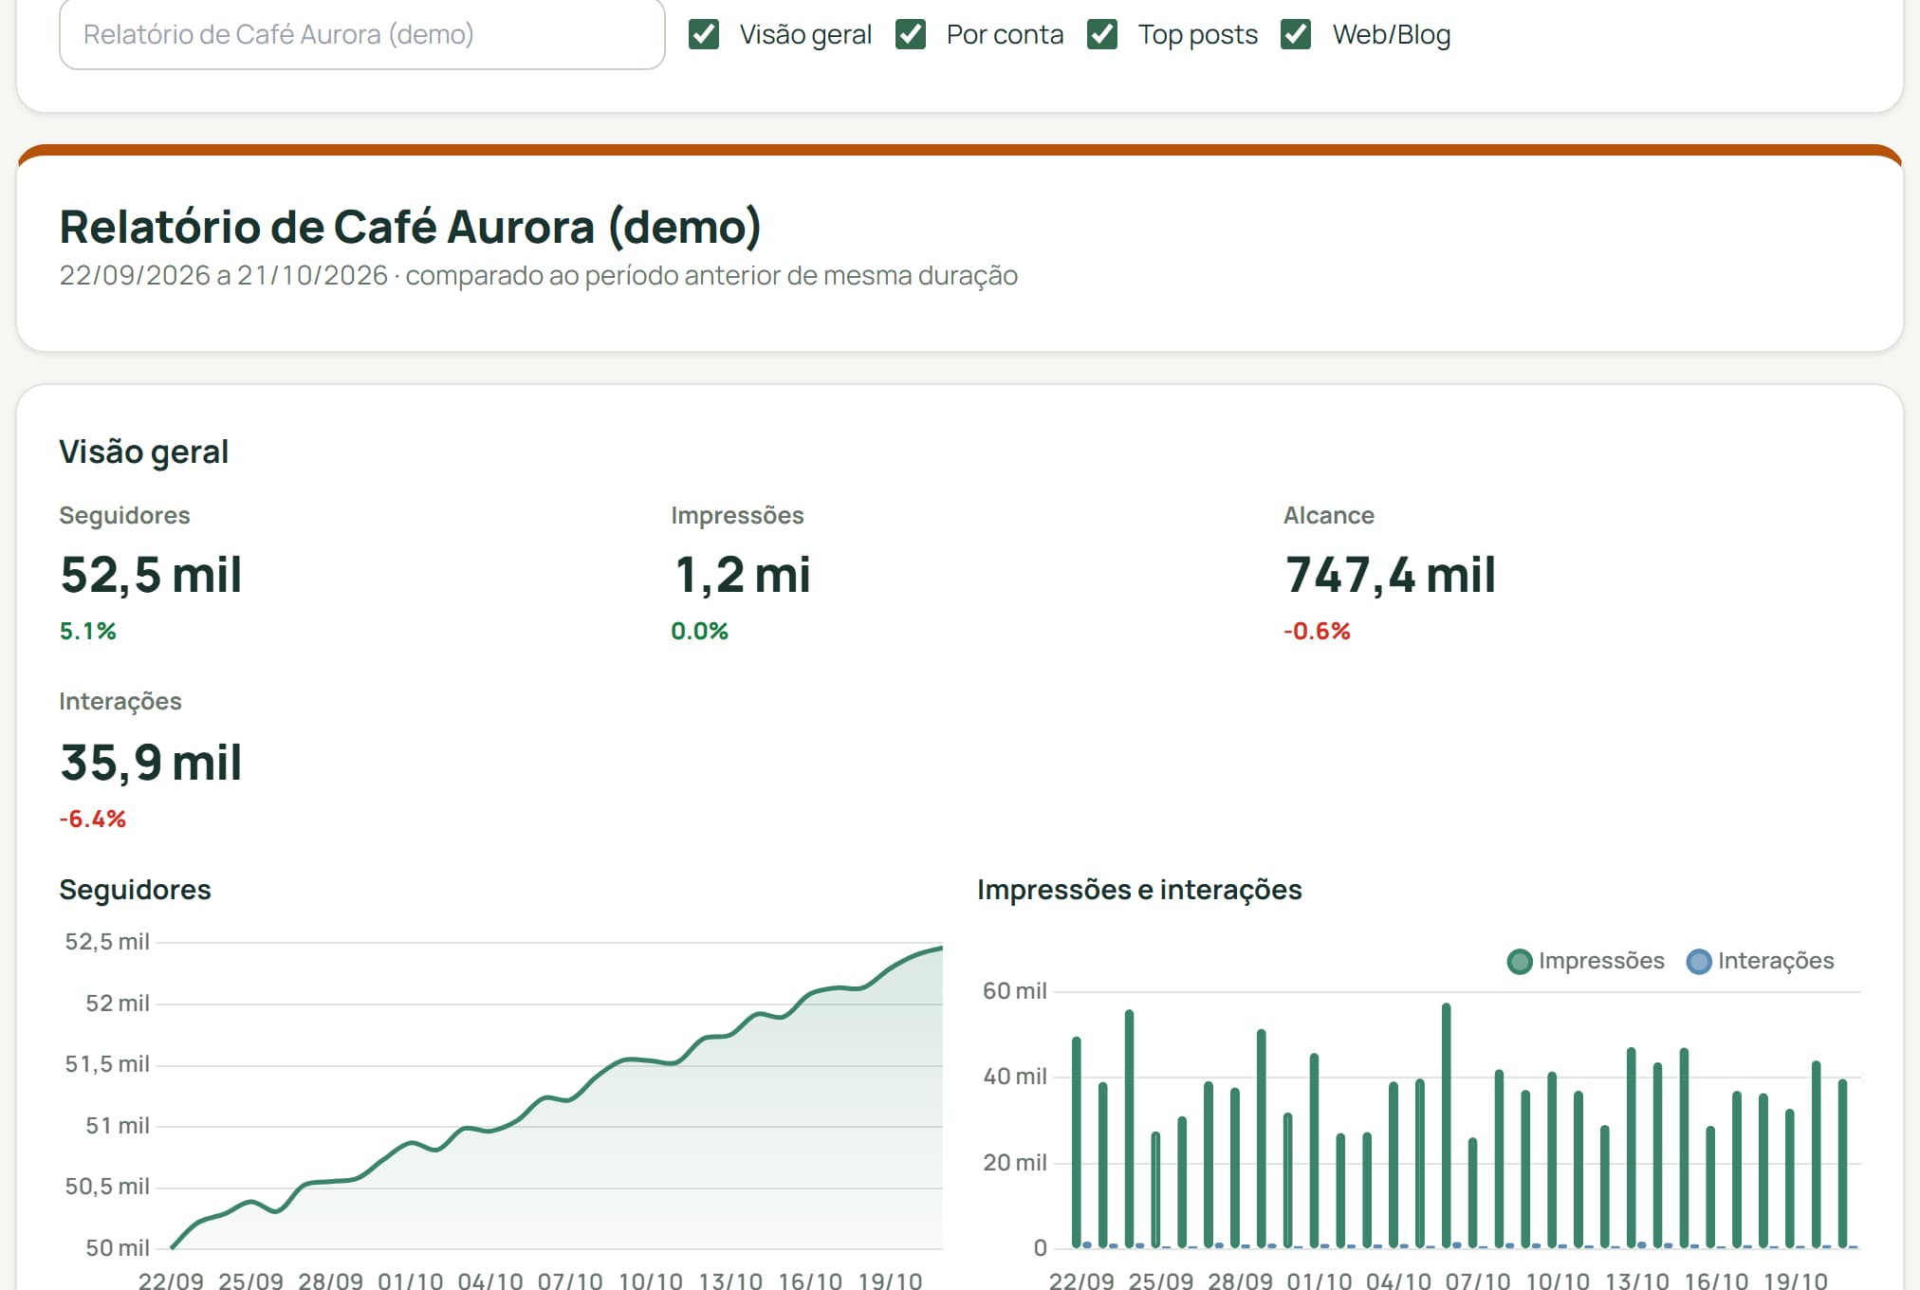Toggle the Web/Blog checkbox
1920x1290 pixels.
[x=1296, y=34]
